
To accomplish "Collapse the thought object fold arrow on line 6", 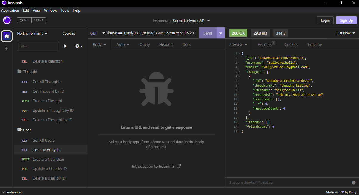I will [x=239, y=76].
